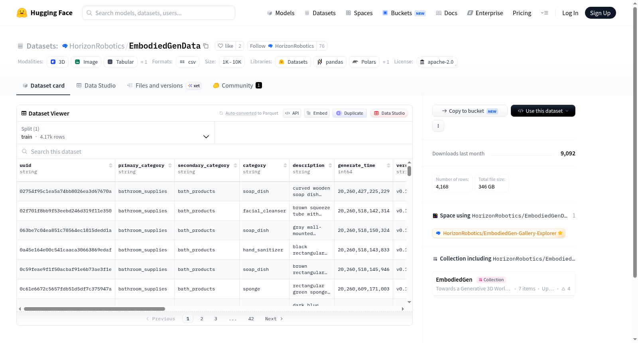Open the API button in Dataset Viewer
638x343 pixels.
click(x=292, y=113)
